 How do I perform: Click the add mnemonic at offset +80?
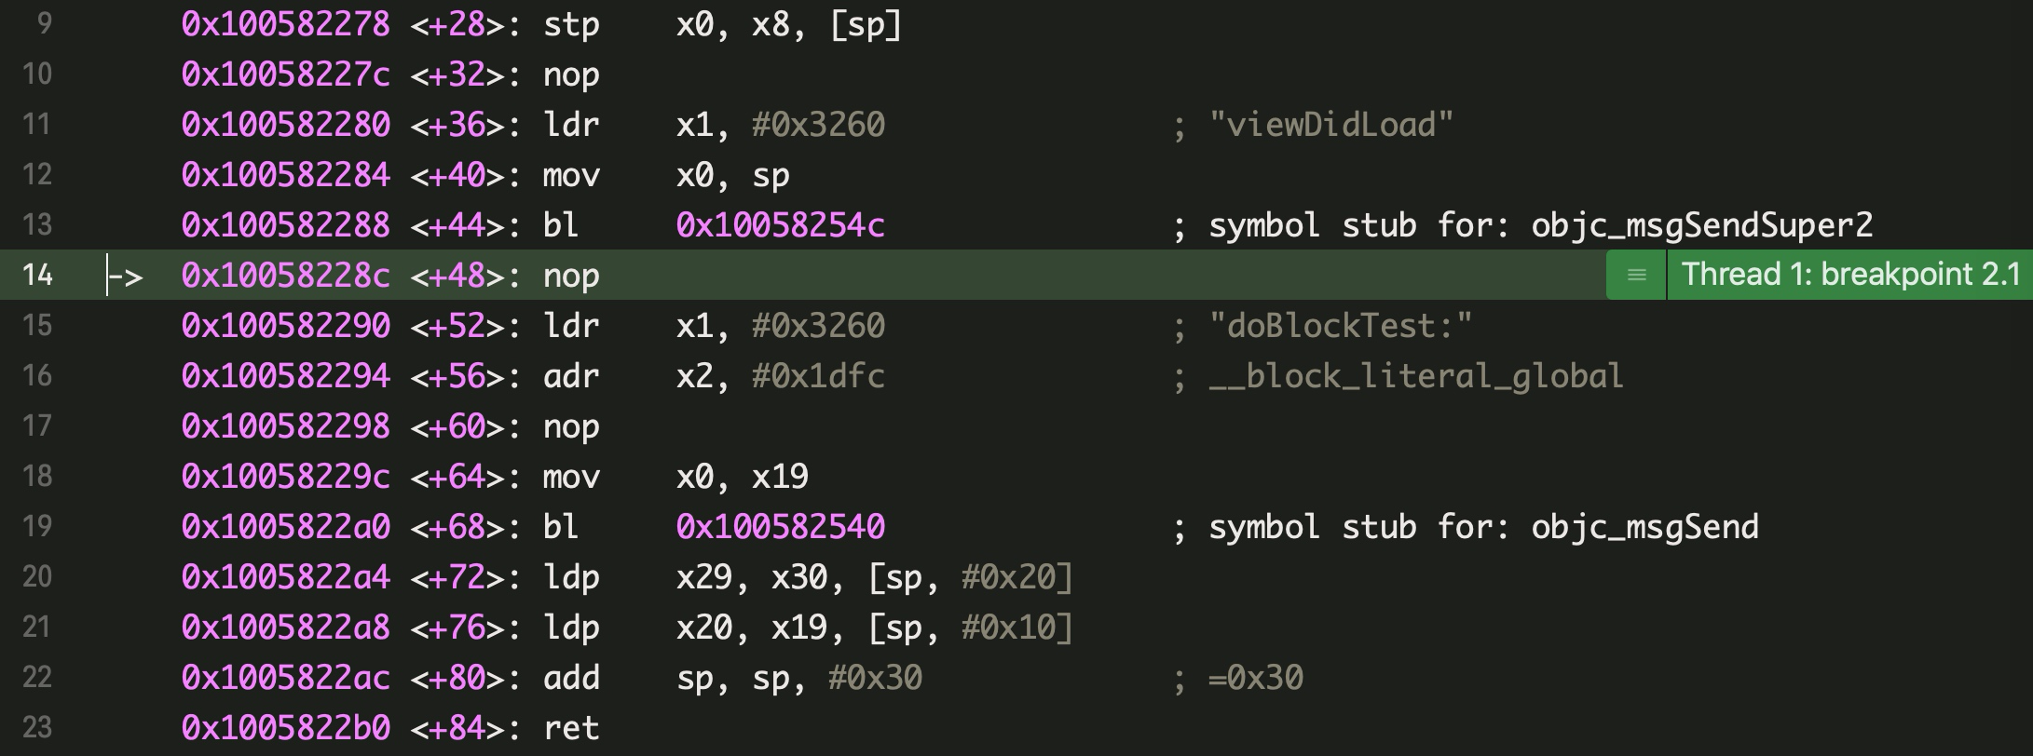[571, 678]
